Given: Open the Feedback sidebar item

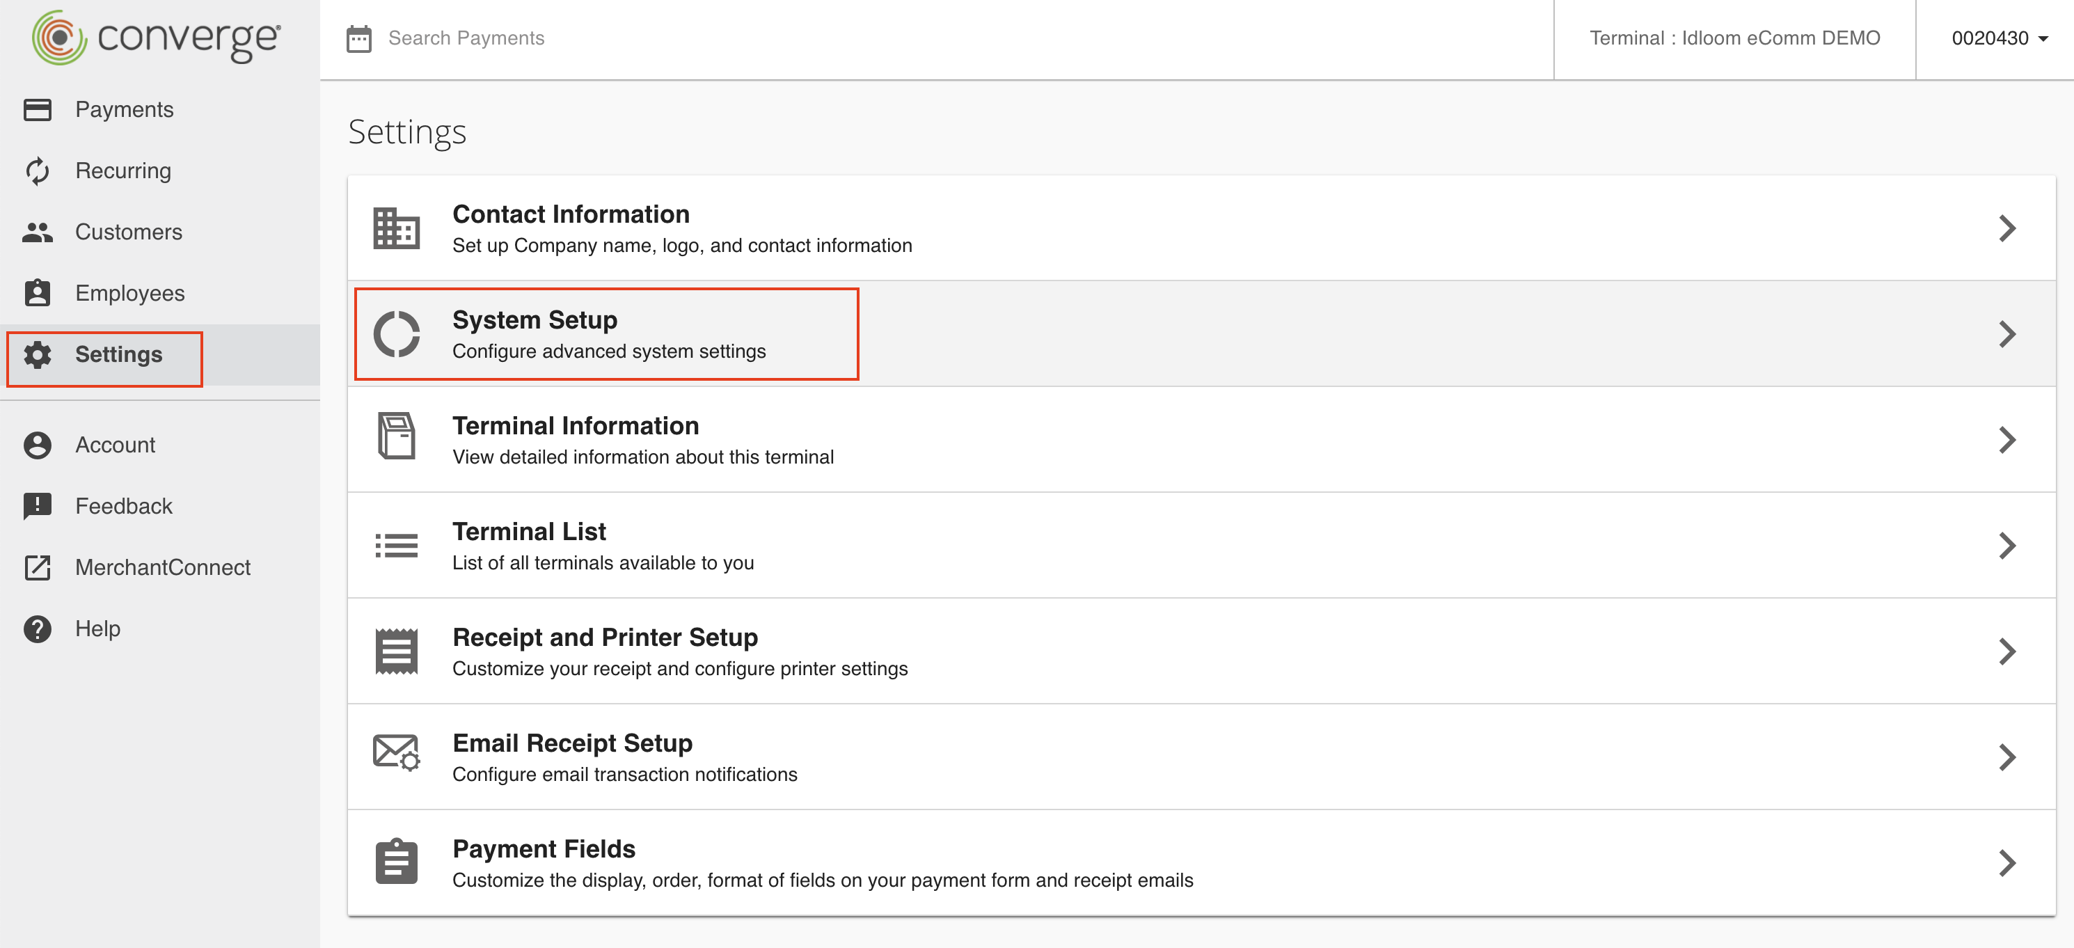Looking at the screenshot, I should tap(123, 507).
